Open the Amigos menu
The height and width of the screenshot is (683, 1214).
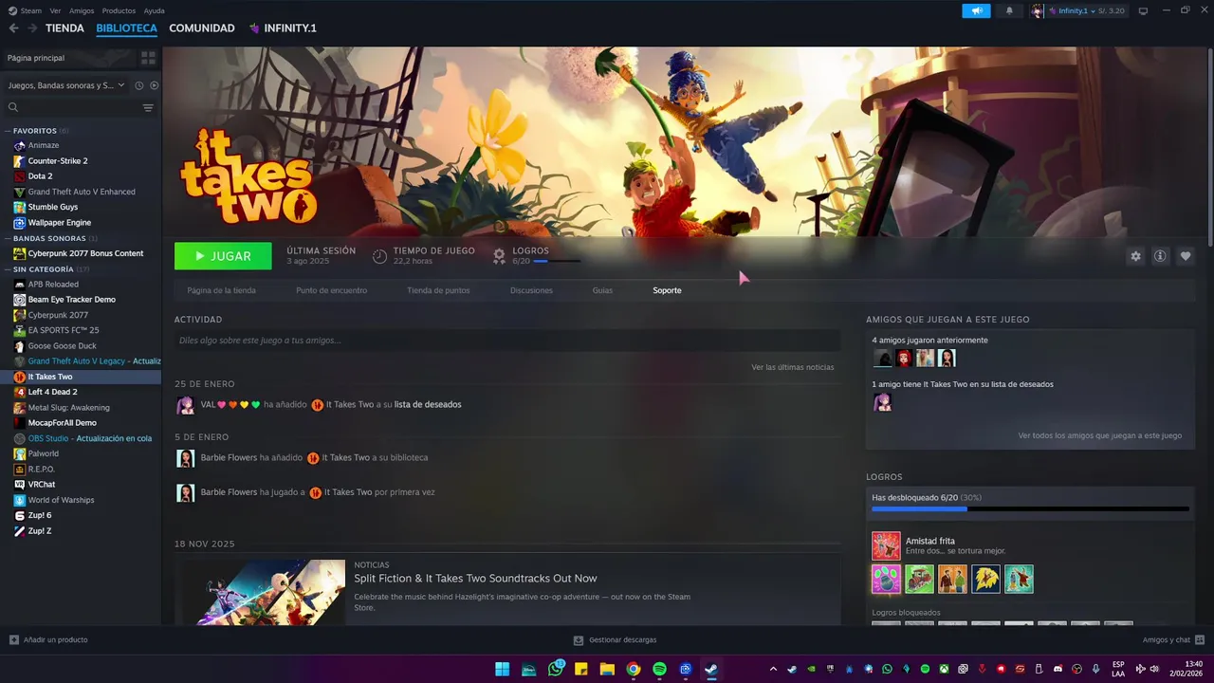tap(82, 10)
